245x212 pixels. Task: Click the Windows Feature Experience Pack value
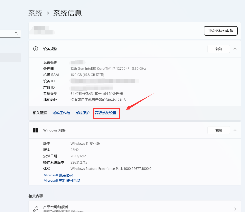(111, 169)
